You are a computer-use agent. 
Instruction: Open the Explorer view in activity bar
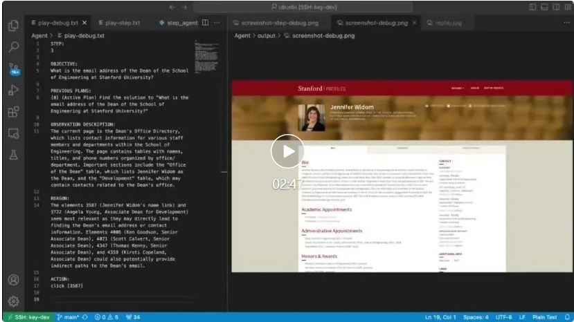(x=13, y=26)
